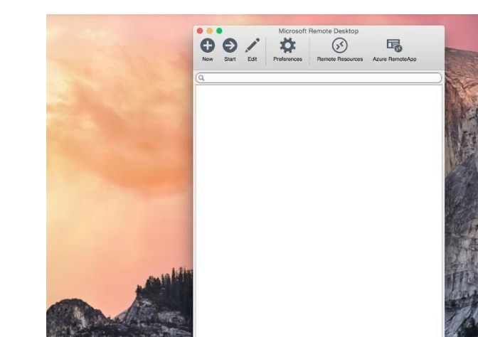Screen dimensions: 478x337
Task: Maximize the window using green button
Action: pos(219,31)
